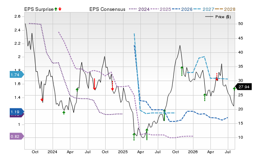259x154 pixels.
Task: Click the 25 price-axis label
Action: coord(240,95)
